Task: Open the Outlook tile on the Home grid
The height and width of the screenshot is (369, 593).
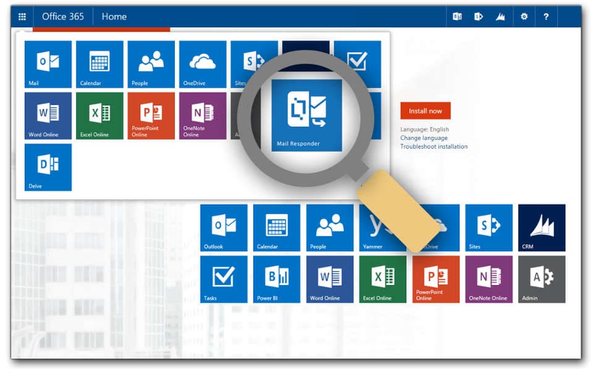Action: (x=224, y=228)
